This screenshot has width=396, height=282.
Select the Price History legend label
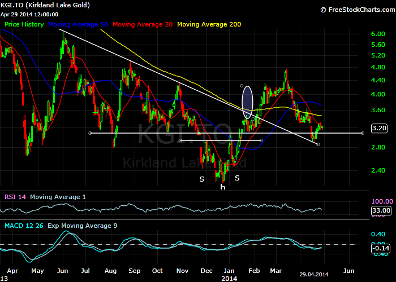tap(24, 24)
